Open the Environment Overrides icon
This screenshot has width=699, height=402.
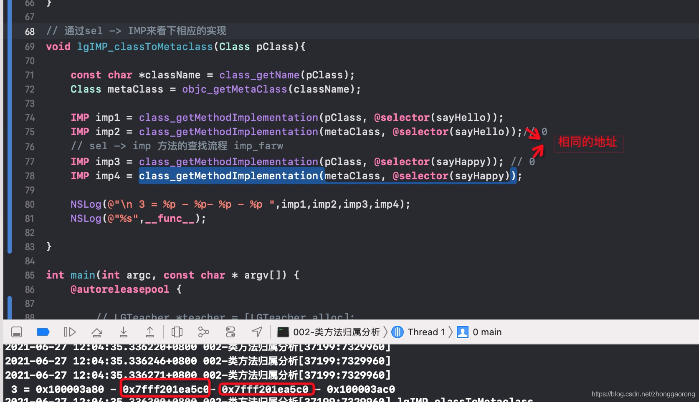click(230, 332)
